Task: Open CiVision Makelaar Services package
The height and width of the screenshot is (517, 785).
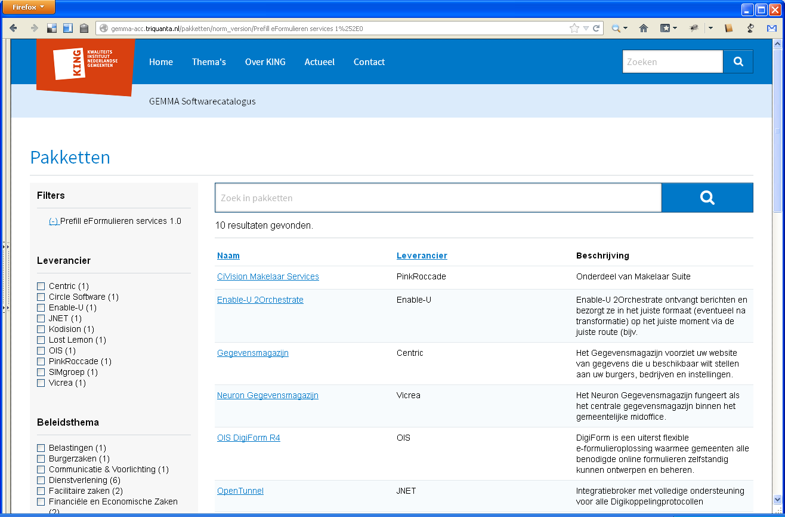Action: [268, 276]
